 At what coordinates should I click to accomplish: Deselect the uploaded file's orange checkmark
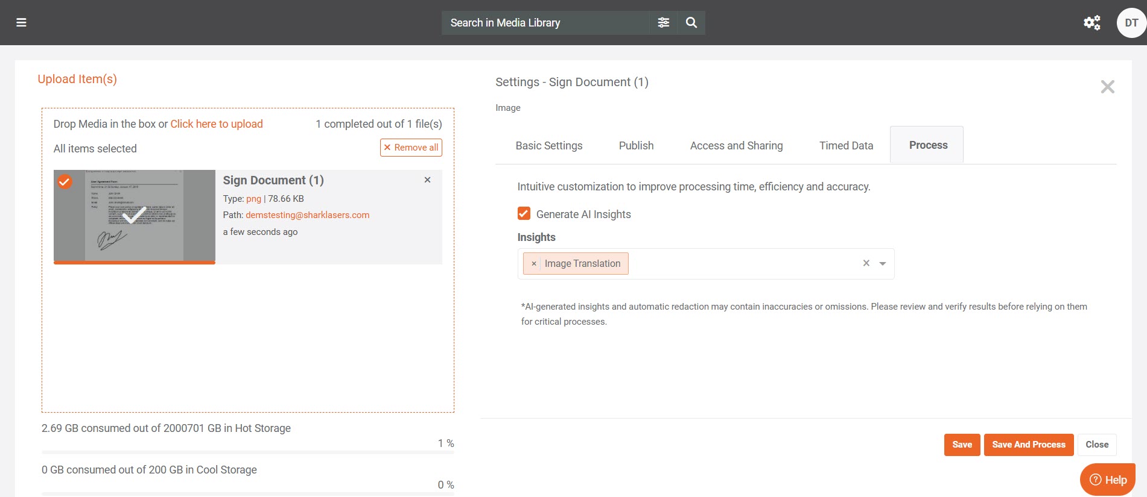pos(65,181)
